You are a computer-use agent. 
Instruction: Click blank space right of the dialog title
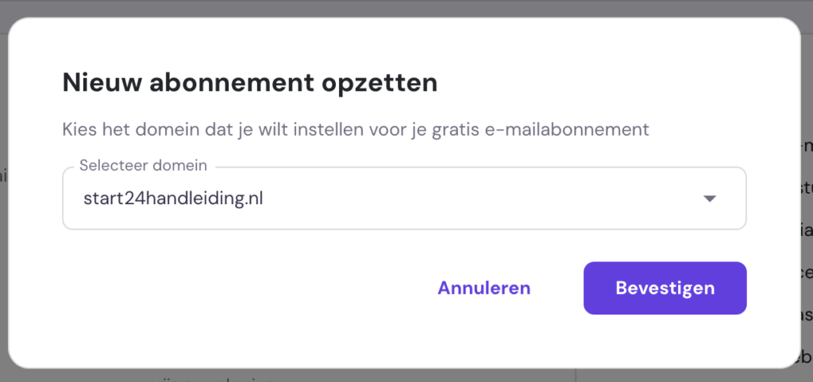click(619, 83)
